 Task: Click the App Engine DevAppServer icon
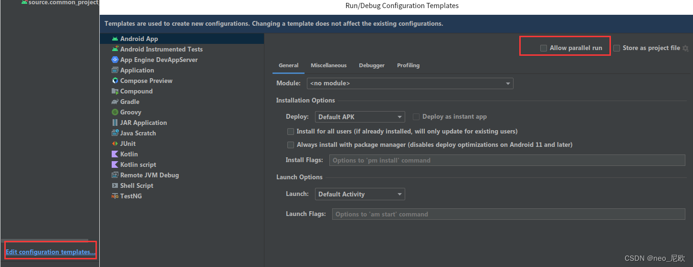[115, 60]
